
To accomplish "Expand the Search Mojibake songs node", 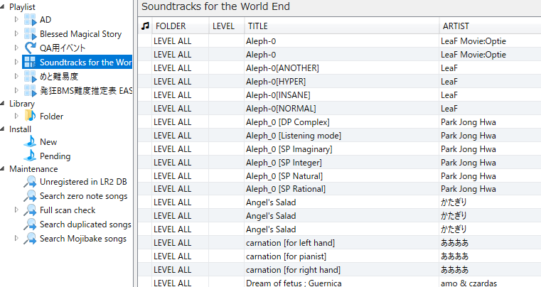I will click(x=16, y=238).
